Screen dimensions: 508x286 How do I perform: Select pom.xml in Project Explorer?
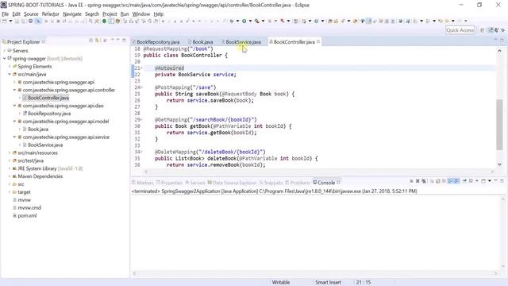(27, 215)
